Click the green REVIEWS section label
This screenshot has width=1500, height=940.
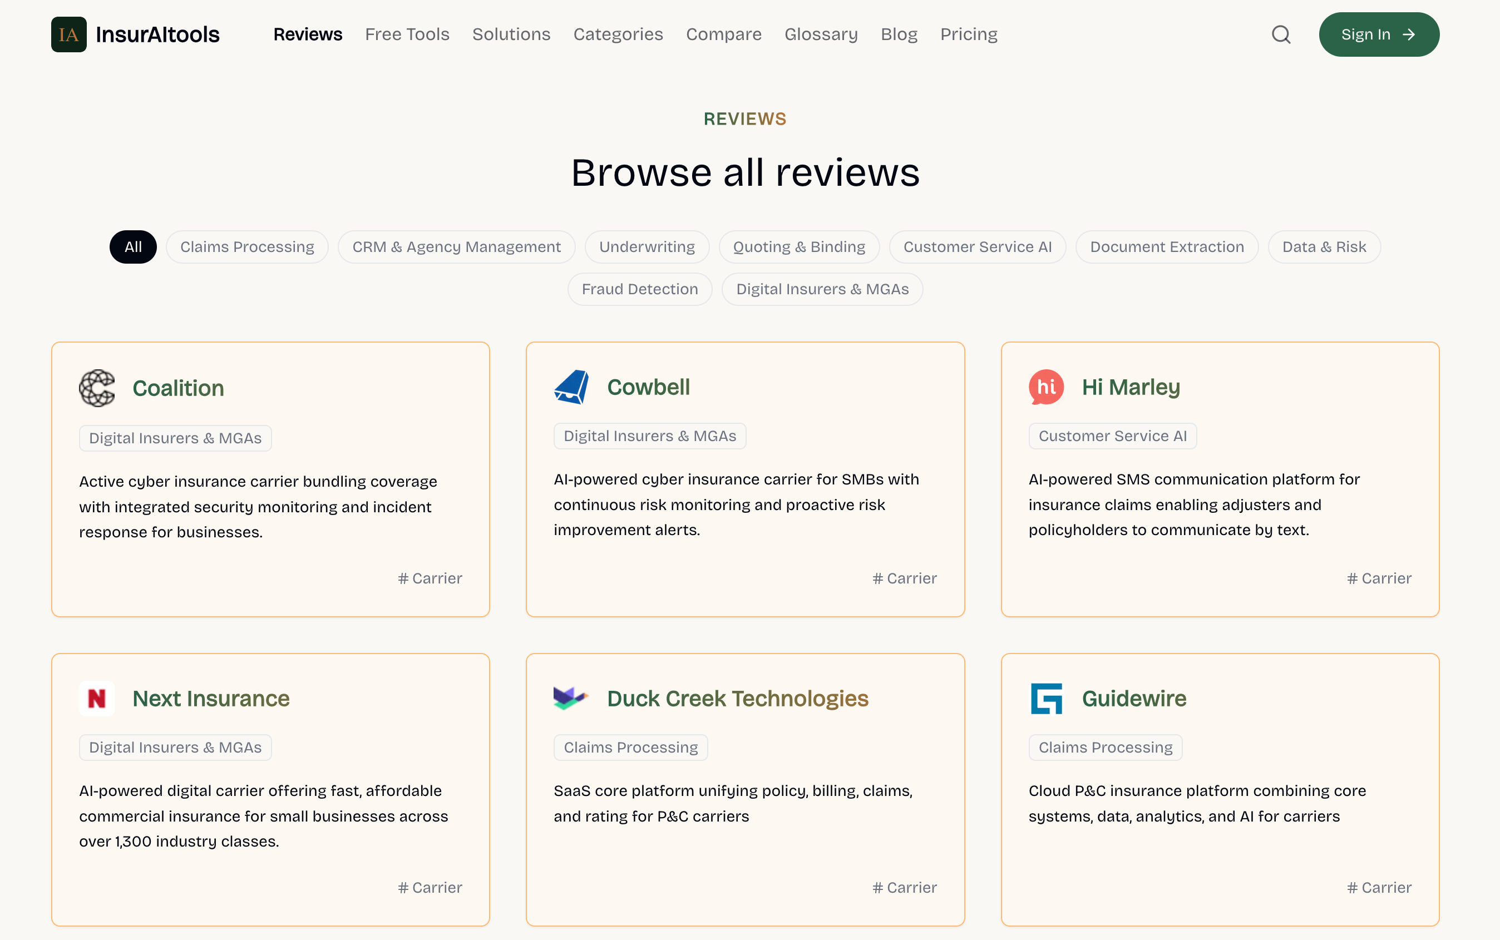click(745, 118)
